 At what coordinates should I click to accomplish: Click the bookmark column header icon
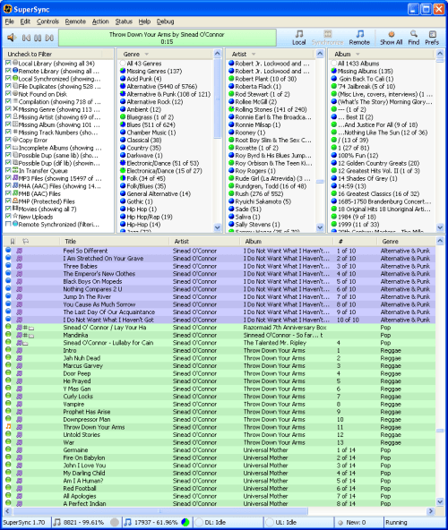(13, 242)
